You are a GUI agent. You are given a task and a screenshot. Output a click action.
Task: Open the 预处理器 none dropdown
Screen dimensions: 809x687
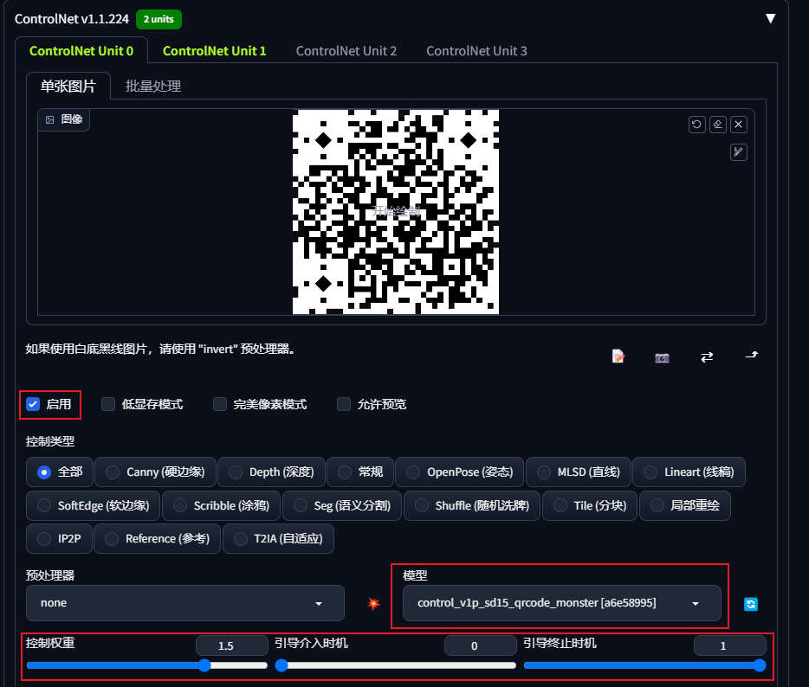pos(185,603)
